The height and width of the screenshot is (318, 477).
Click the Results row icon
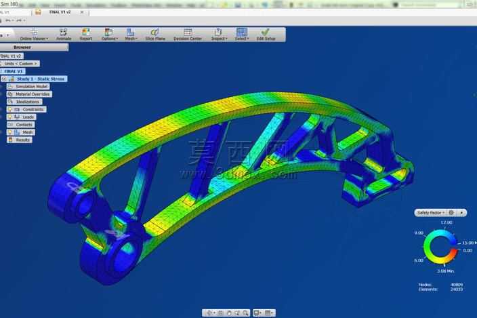(10, 140)
